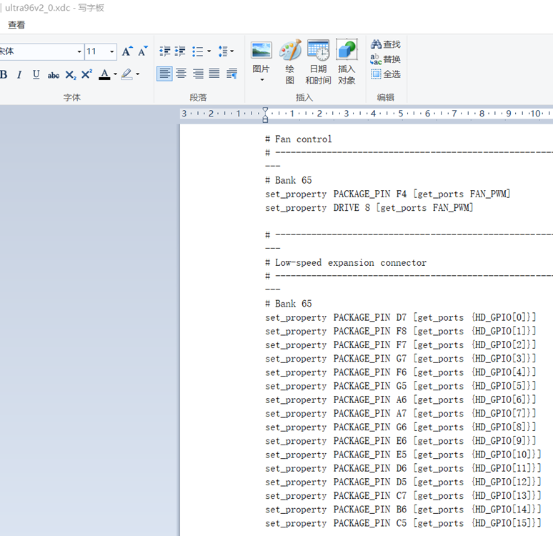The image size is (553, 536).
Task: Apply superscript formatting
Action: 86,74
